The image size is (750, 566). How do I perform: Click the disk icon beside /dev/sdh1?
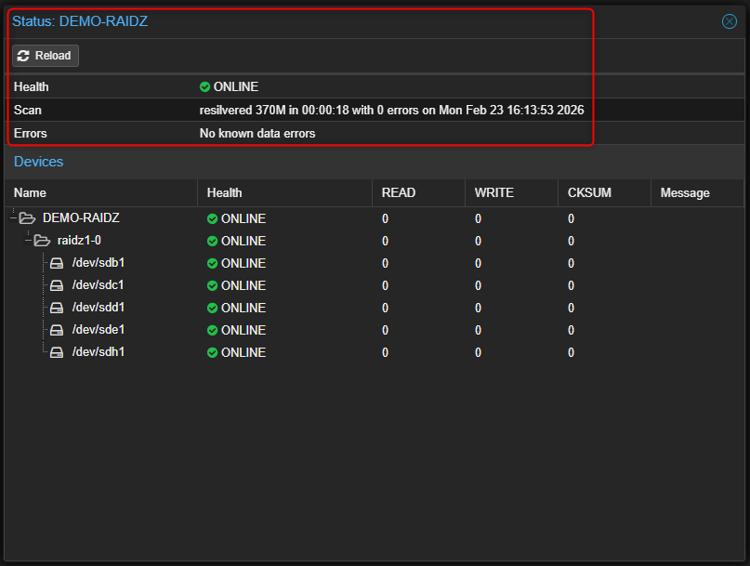(x=56, y=352)
